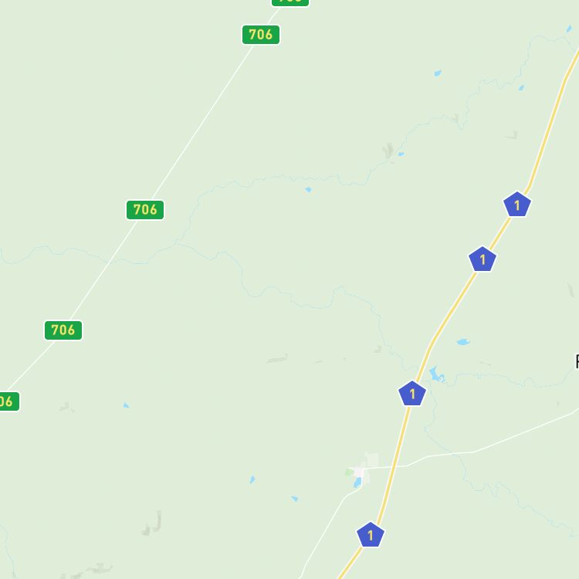Click the 706 shield just northeast of the river crossing
The width and height of the screenshot is (579, 579).
click(145, 210)
